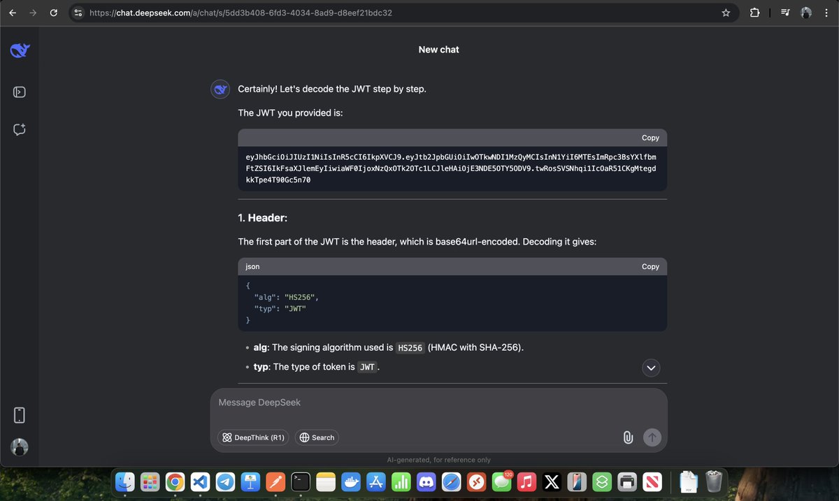This screenshot has height=501, width=839.
Task: Open Chrome profile avatar in toolbar
Action: [x=806, y=13]
